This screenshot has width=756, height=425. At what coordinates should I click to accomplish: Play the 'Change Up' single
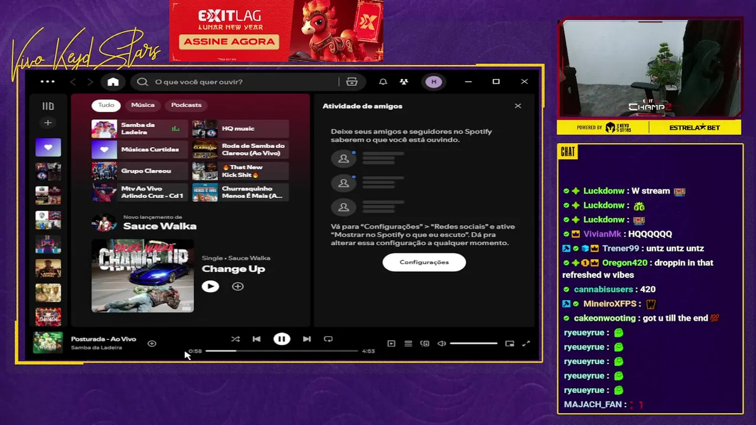point(210,286)
